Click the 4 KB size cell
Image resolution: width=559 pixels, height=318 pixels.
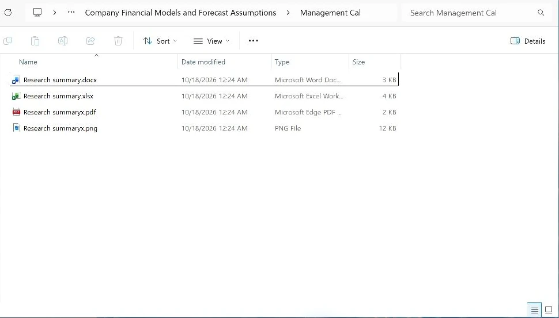(x=390, y=96)
